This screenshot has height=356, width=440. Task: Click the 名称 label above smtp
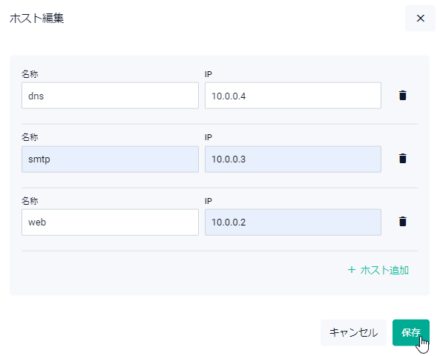[x=30, y=137]
